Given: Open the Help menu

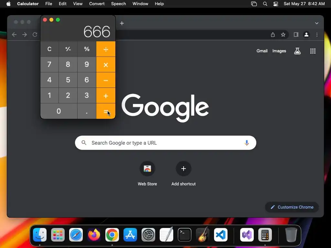Looking at the screenshot, I should click(159, 4).
